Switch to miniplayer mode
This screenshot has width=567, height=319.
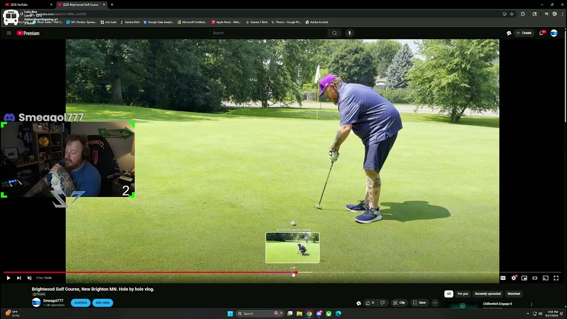(x=524, y=278)
